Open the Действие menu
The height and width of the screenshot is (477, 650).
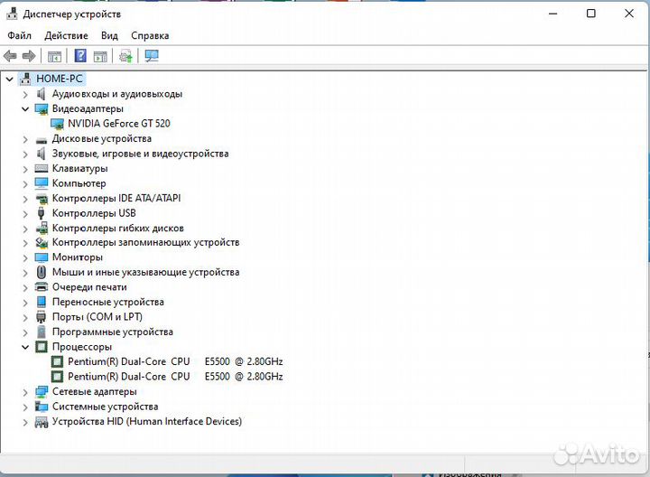click(x=66, y=35)
